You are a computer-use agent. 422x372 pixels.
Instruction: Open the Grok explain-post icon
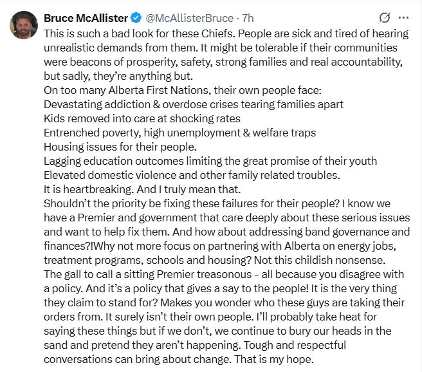(384, 18)
